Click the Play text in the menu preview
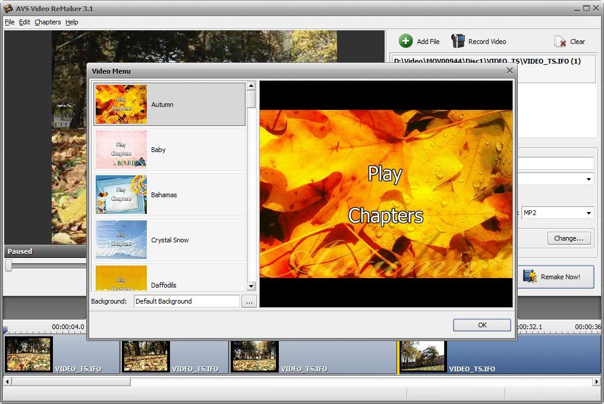This screenshot has height=404, width=604. pyautogui.click(x=385, y=174)
